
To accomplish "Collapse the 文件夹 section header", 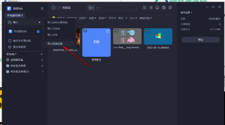I will [11, 54].
